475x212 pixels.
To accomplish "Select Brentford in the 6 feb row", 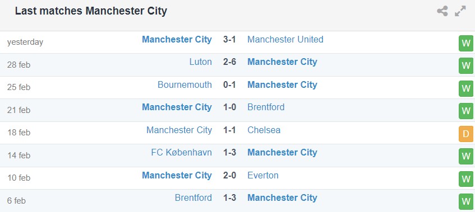I will click(x=193, y=198).
